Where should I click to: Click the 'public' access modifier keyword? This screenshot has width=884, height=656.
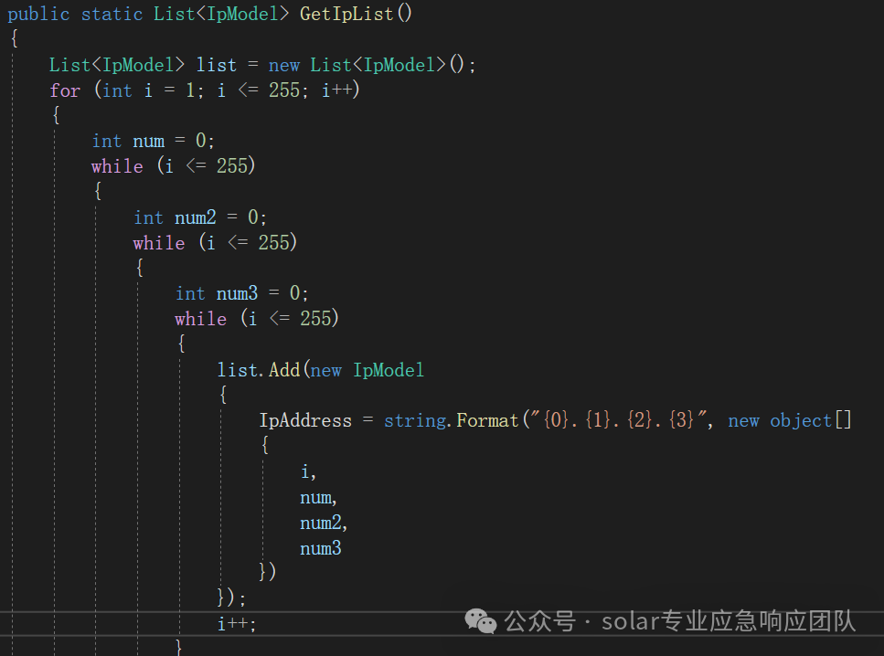39,14
